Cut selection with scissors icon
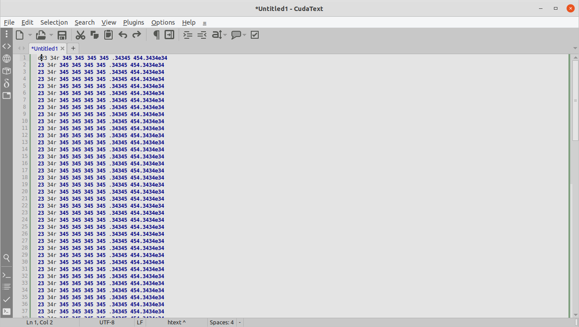 80,35
